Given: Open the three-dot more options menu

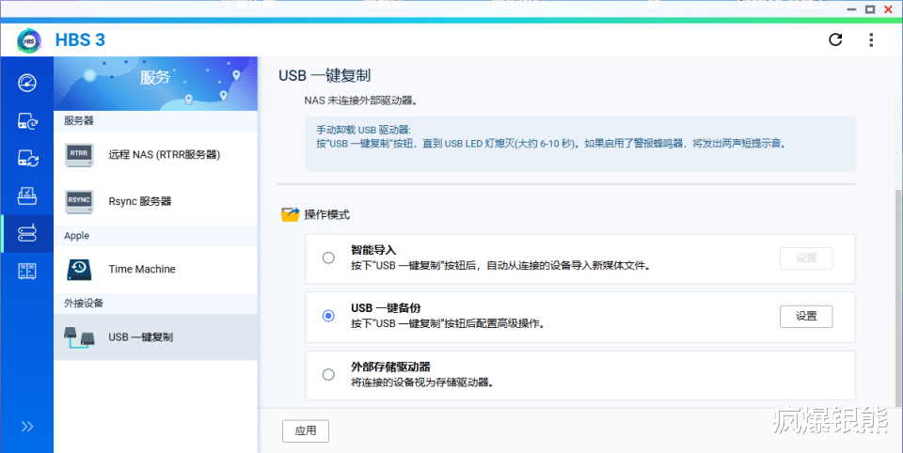Looking at the screenshot, I should click(x=871, y=39).
